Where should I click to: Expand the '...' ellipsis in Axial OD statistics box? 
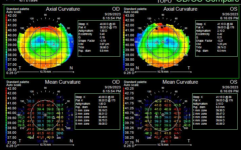coord(80,55)
